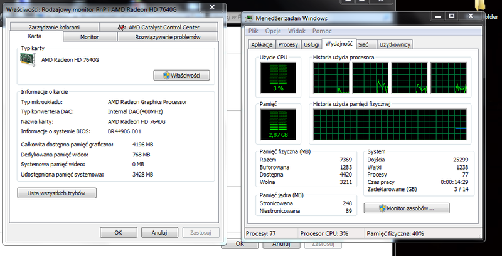Open the Opcje menu
The image size is (502, 256).
(273, 31)
